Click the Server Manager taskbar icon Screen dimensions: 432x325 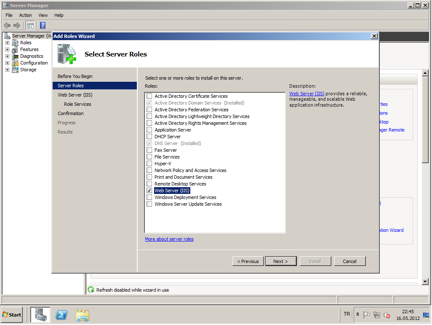pyautogui.click(x=40, y=315)
